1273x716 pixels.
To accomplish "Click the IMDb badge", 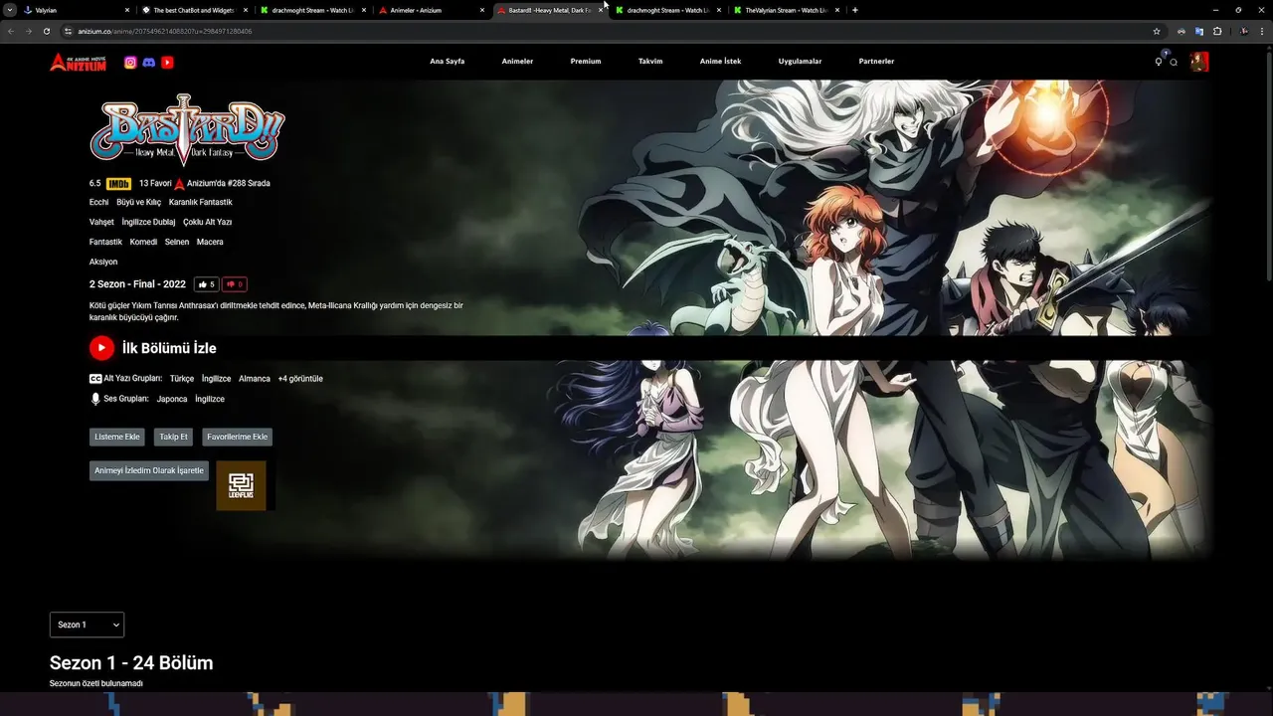I will (x=118, y=183).
